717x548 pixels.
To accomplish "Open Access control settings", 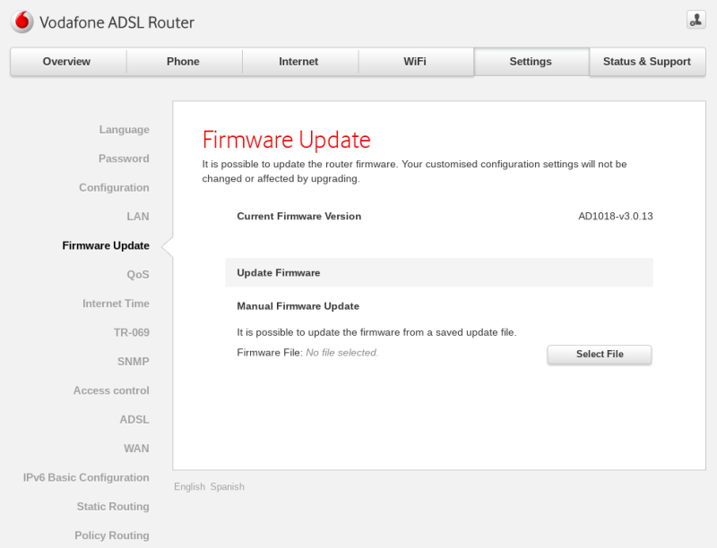I will click(x=112, y=390).
